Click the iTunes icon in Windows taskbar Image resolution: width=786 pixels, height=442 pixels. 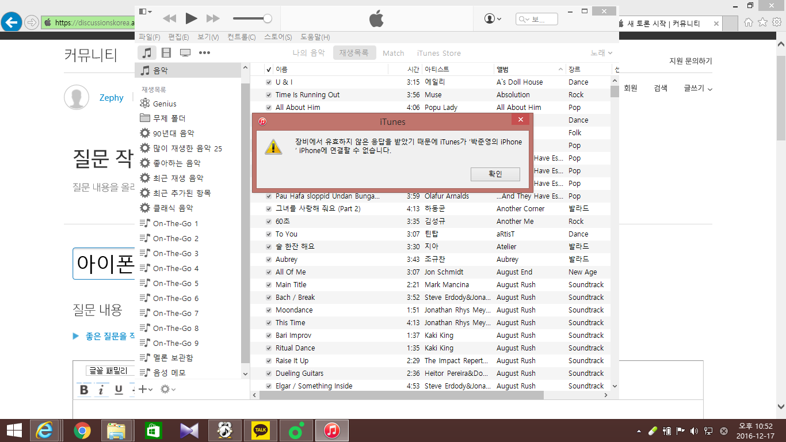pos(331,430)
